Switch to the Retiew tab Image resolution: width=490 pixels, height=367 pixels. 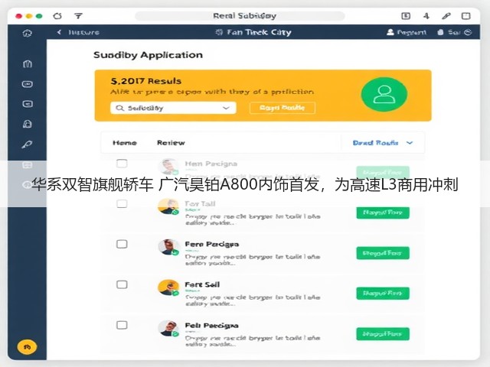tap(171, 143)
